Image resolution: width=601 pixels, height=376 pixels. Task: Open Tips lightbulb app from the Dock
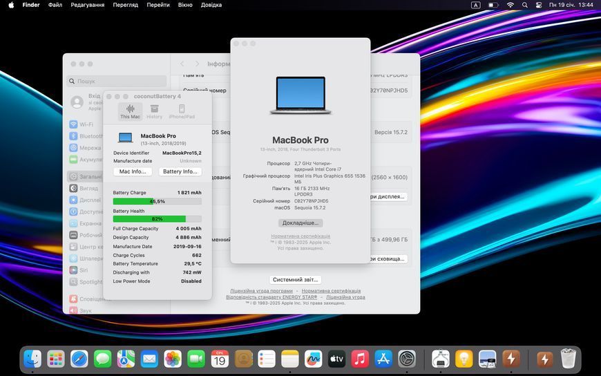pos(464,359)
